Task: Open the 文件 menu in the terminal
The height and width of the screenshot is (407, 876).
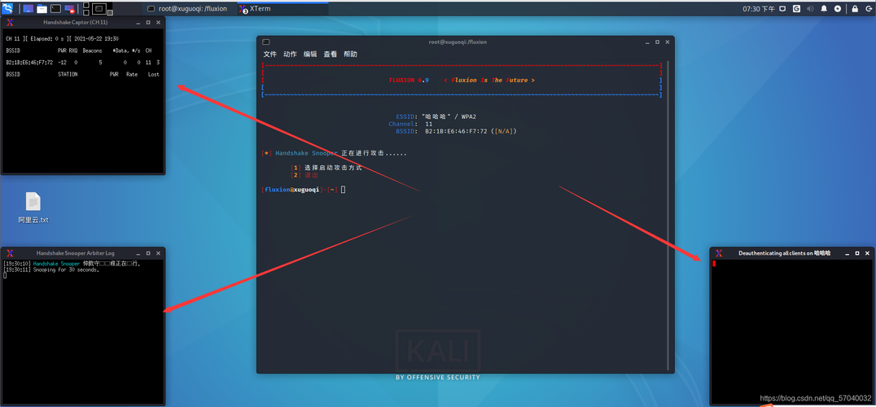Action: [x=269, y=55]
